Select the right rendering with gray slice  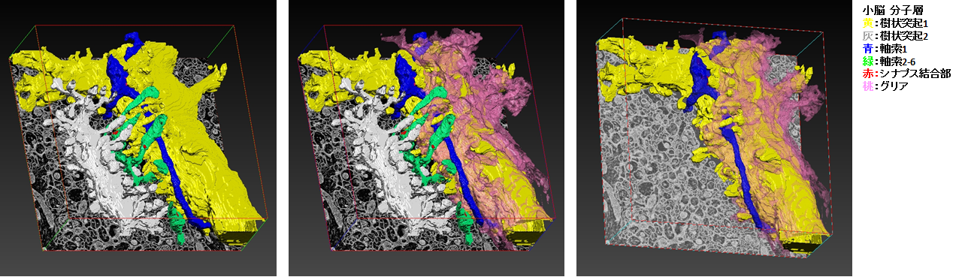pyautogui.click(x=714, y=138)
